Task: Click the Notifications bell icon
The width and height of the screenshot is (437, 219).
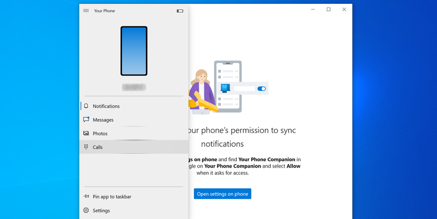Action: [x=86, y=106]
